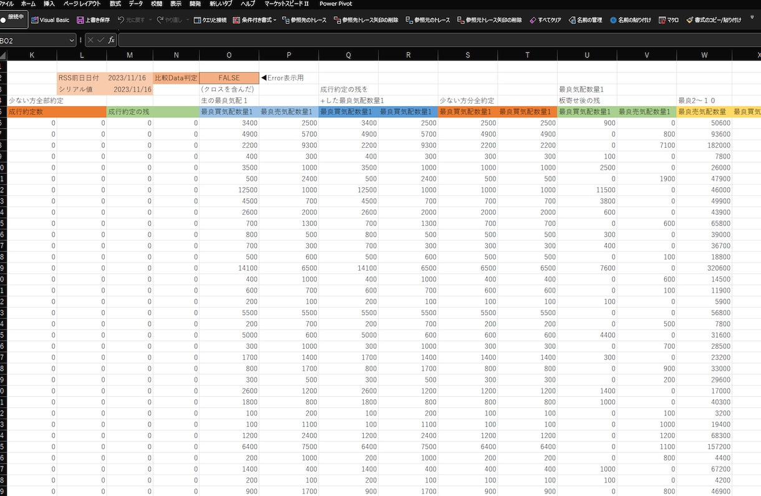Viewport: 761px width, 496px height.
Task: Click the formula bar cancel X icon
Action: tap(90, 40)
